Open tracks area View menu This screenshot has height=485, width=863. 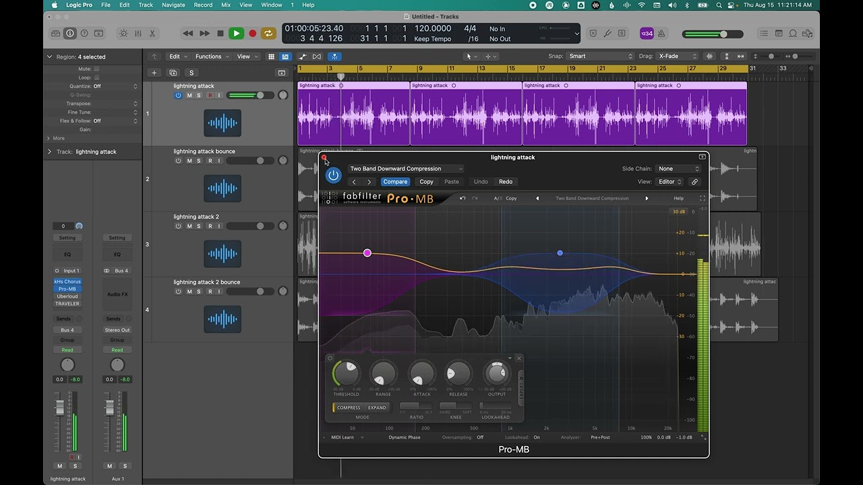247,57
